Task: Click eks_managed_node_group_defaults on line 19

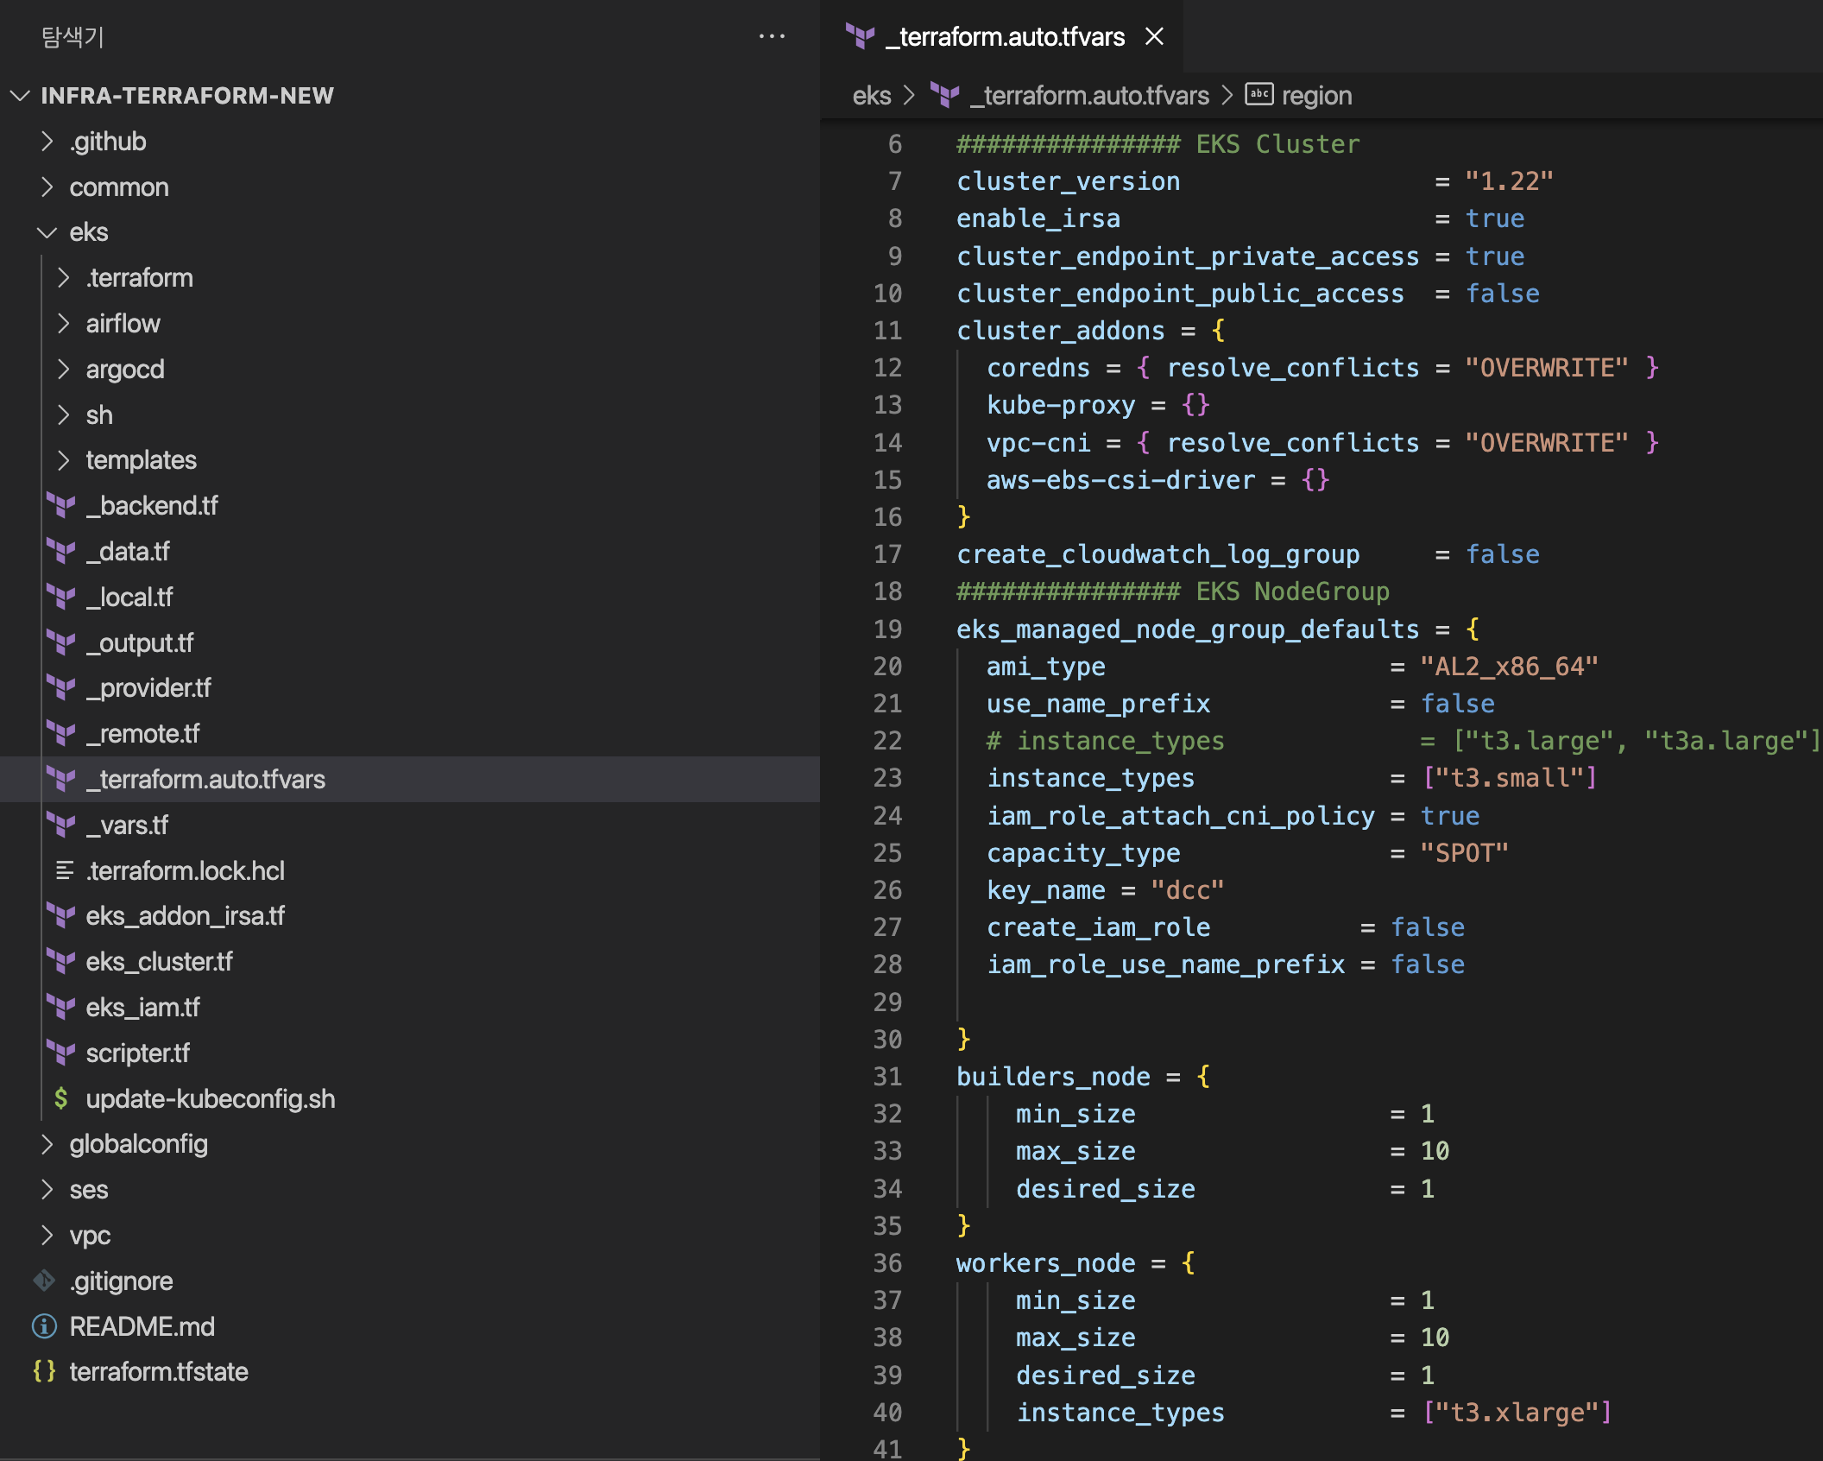Action: tap(1188, 629)
